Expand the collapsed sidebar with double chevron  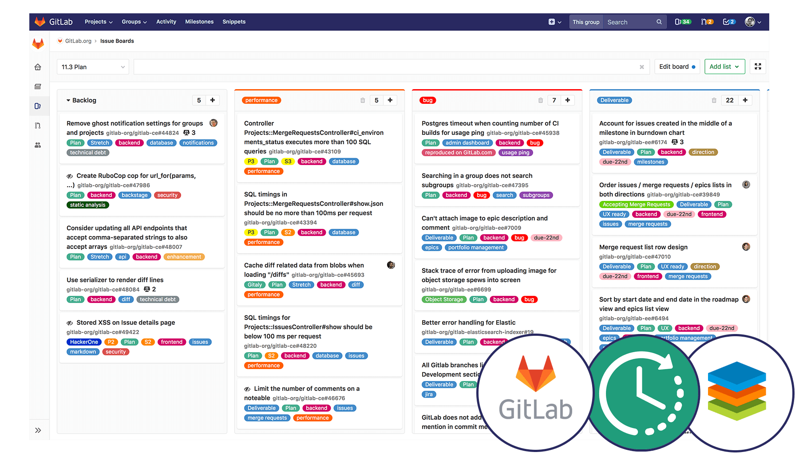pos(38,430)
